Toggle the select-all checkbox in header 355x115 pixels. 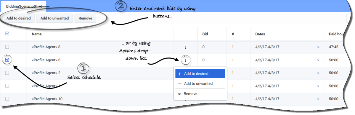(x=7, y=34)
